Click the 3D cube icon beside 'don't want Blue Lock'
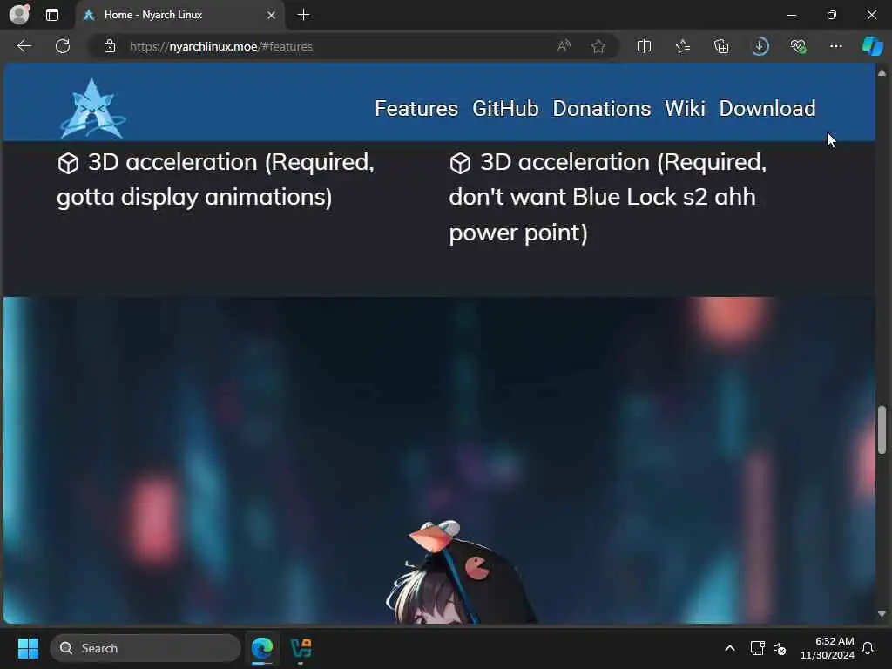Screen dimensions: 892x669 tap(460, 163)
